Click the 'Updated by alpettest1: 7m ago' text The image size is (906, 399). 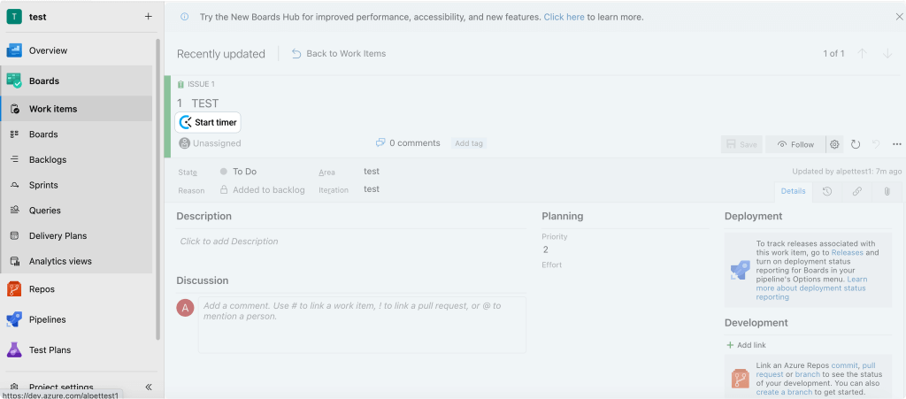point(847,172)
